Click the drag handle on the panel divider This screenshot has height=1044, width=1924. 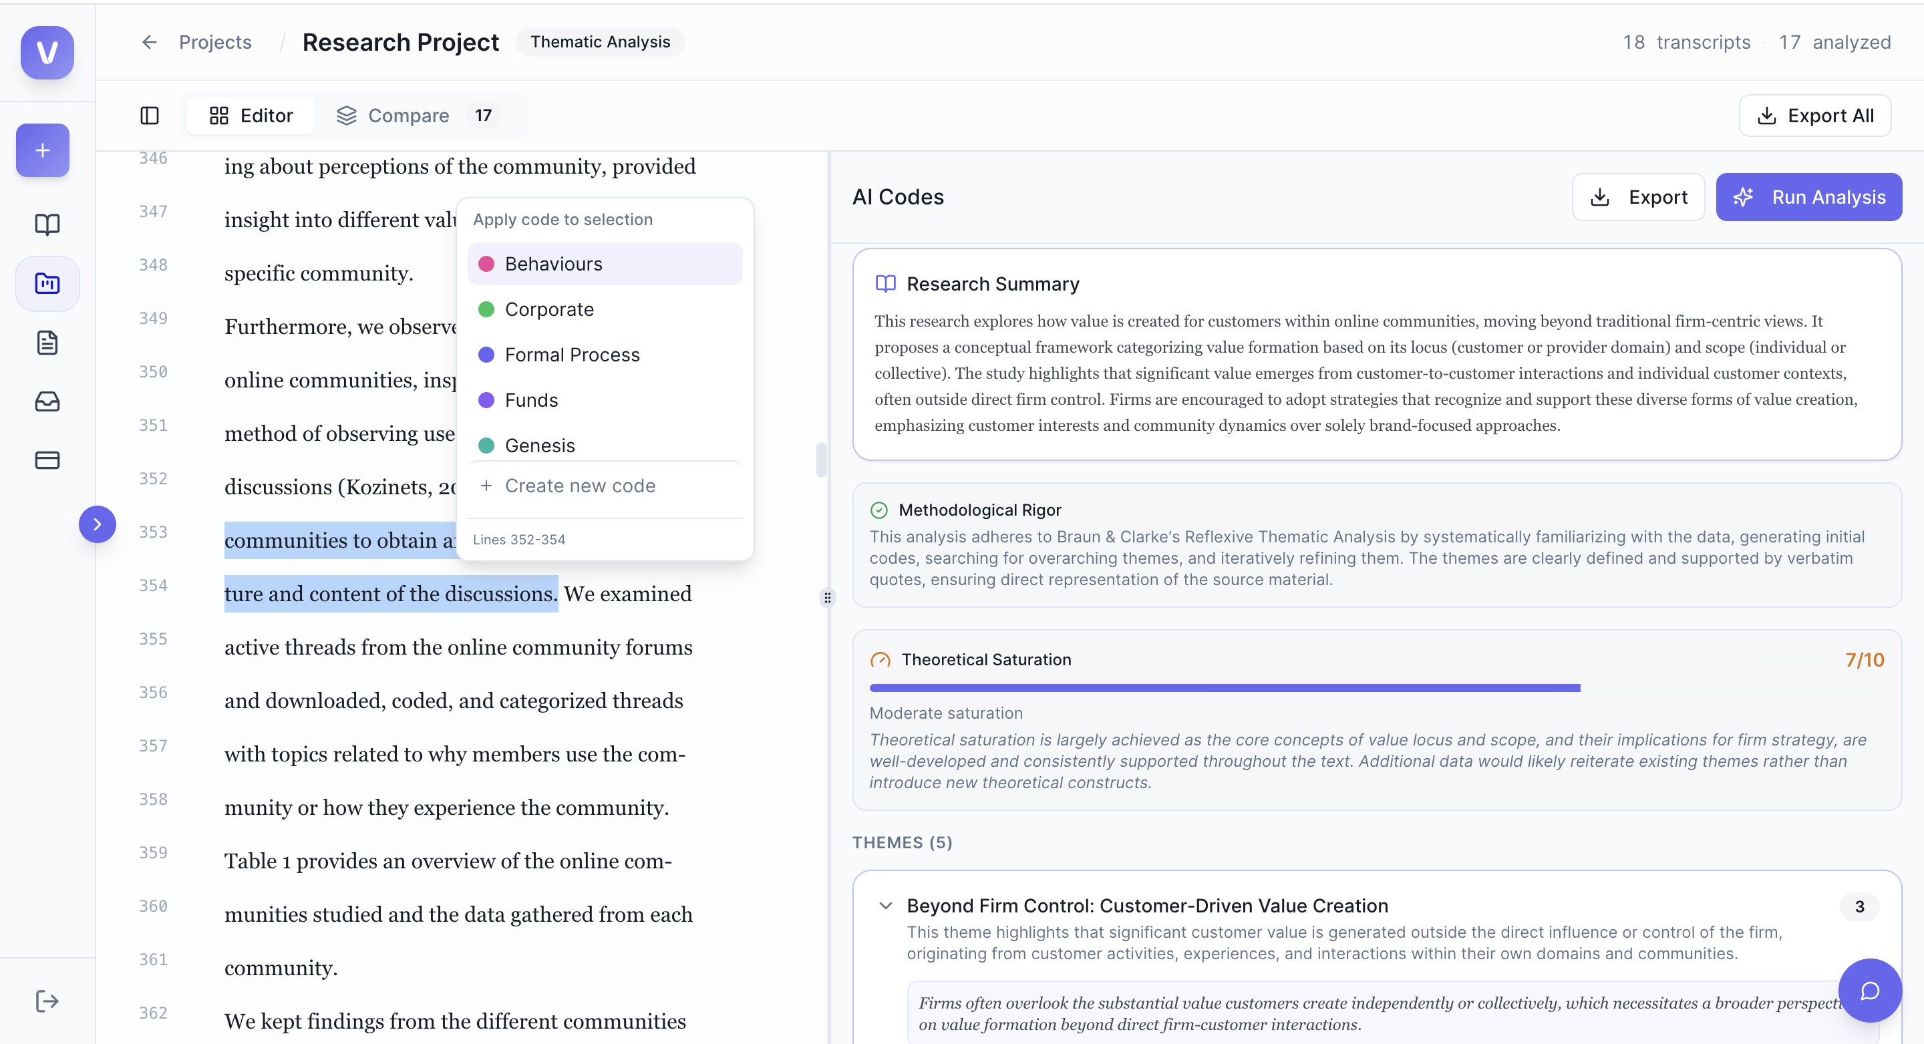pyautogui.click(x=827, y=596)
